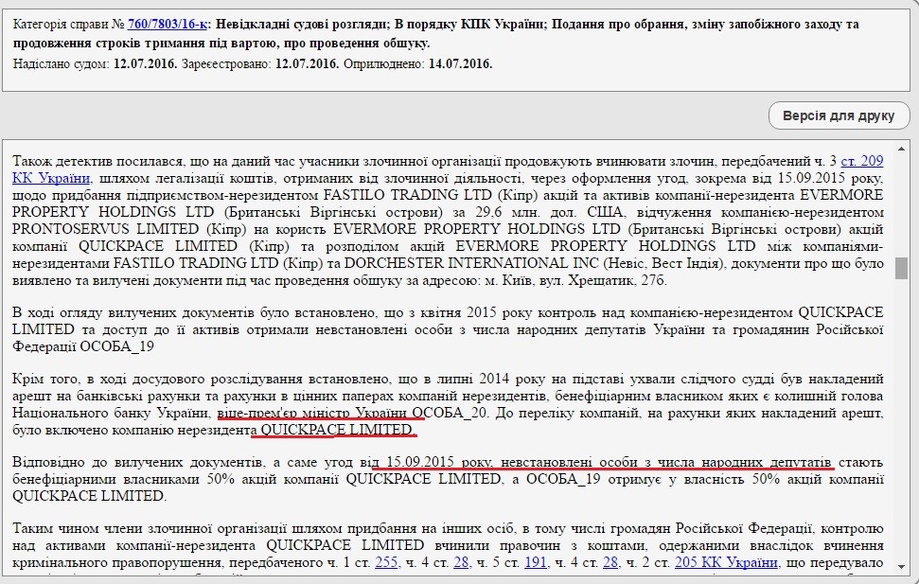This screenshot has width=919, height=584.
Task: Click the scrollbar down arrow
Action: (901, 567)
